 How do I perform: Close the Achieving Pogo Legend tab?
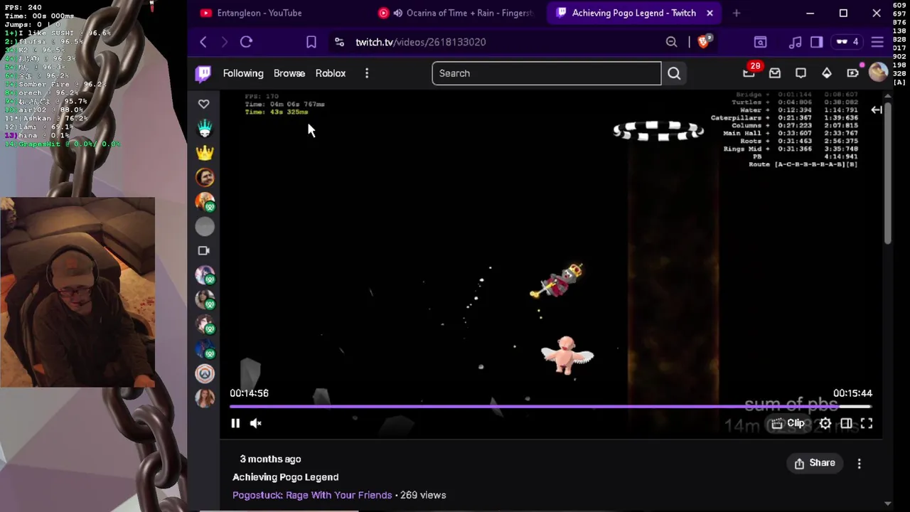click(710, 13)
